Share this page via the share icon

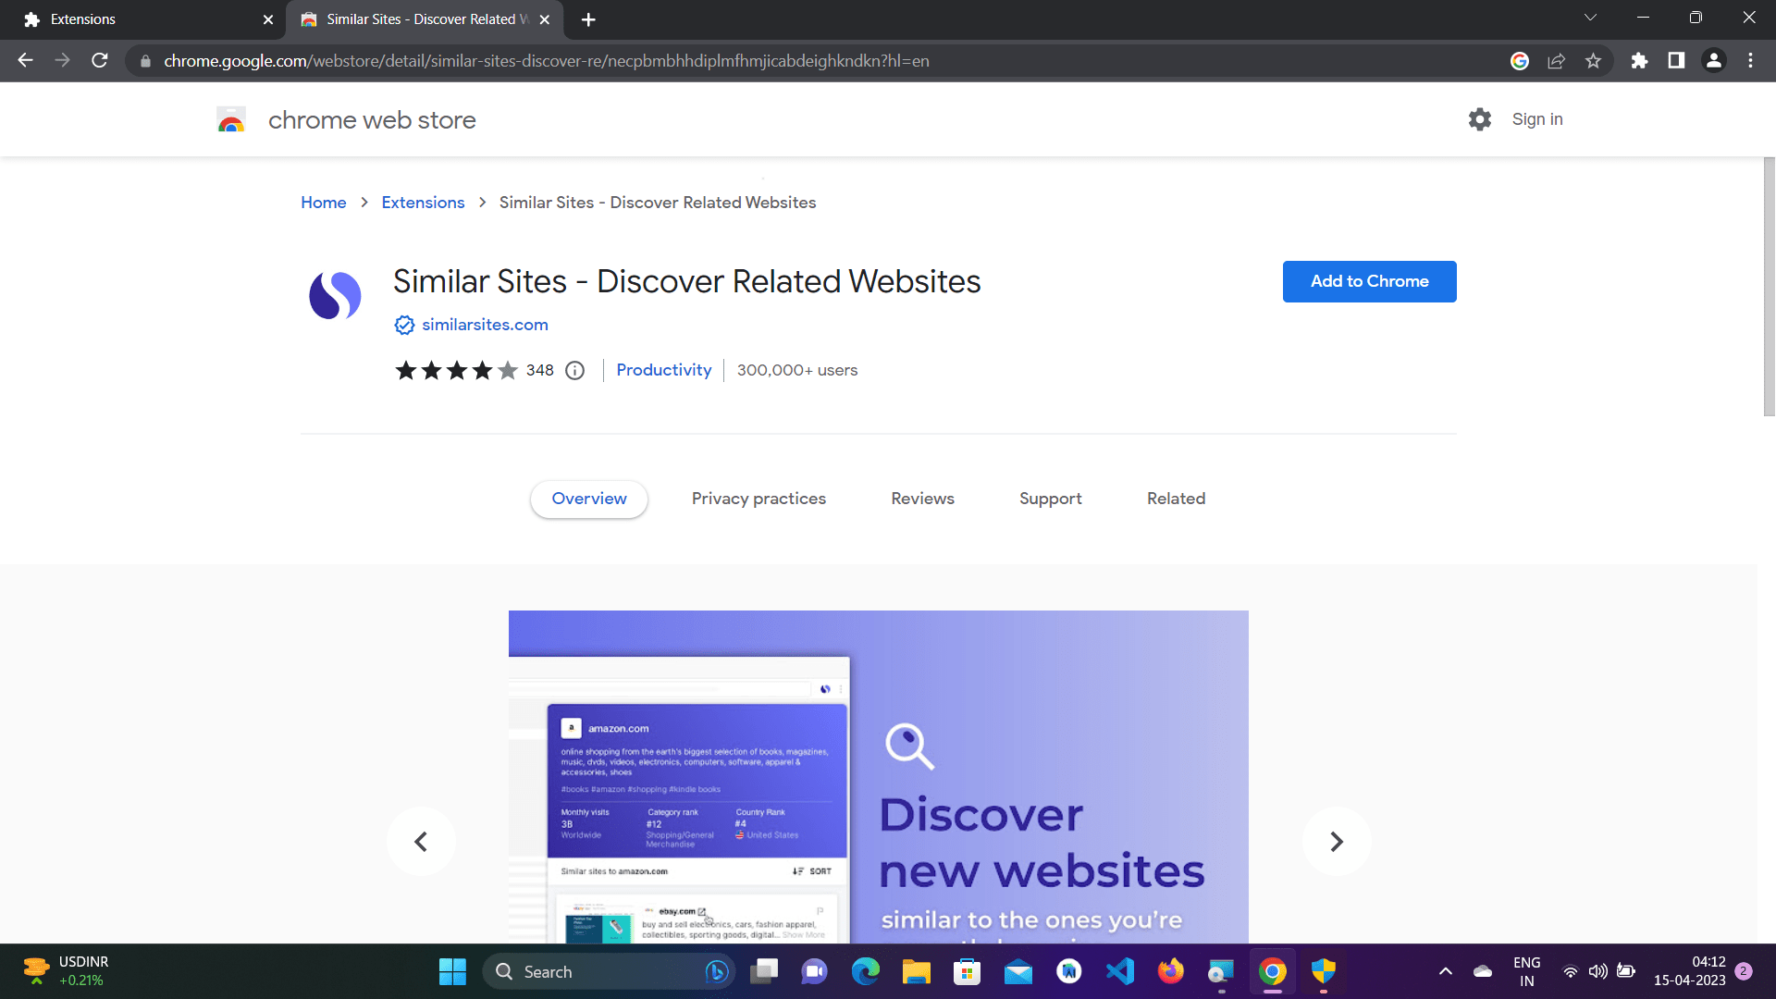pos(1556,61)
